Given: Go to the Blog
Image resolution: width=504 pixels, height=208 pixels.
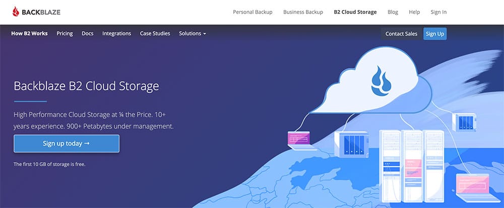Looking at the screenshot, I should (393, 12).
